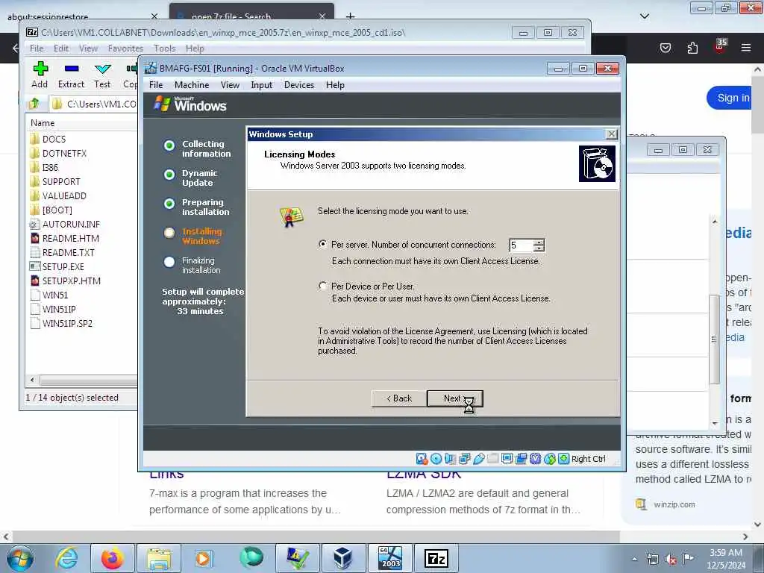Click VirtualBox keyboard capture green arrow icon
Screen dimensions: 764x573
pyautogui.click(x=563, y=459)
